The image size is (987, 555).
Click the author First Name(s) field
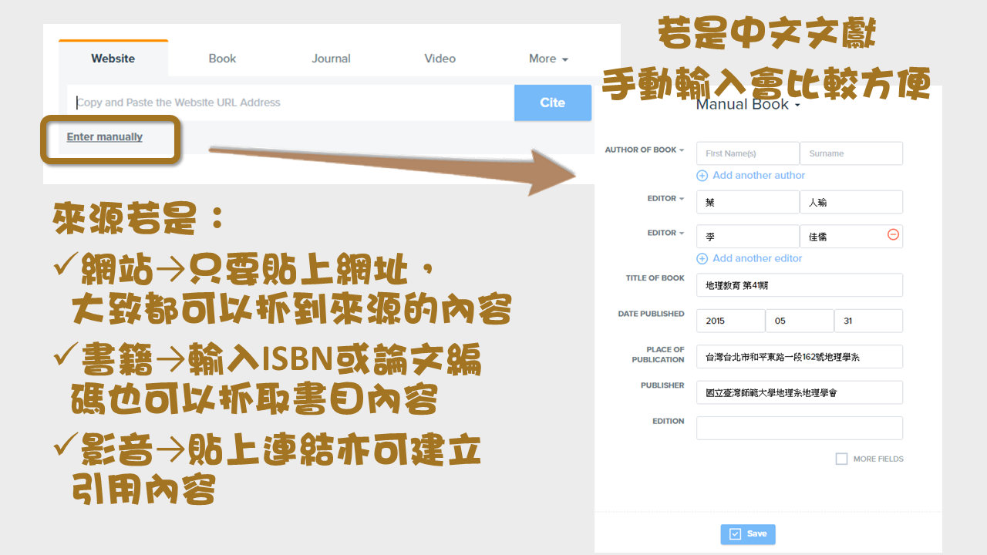coord(747,153)
